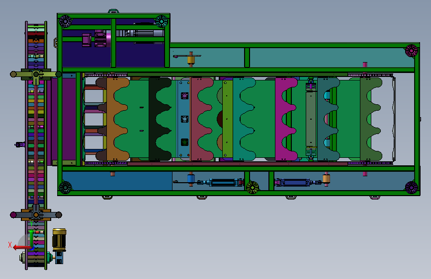Select the magenta wavy guide plate
431x279 pixels.
pyautogui.click(x=285, y=119)
